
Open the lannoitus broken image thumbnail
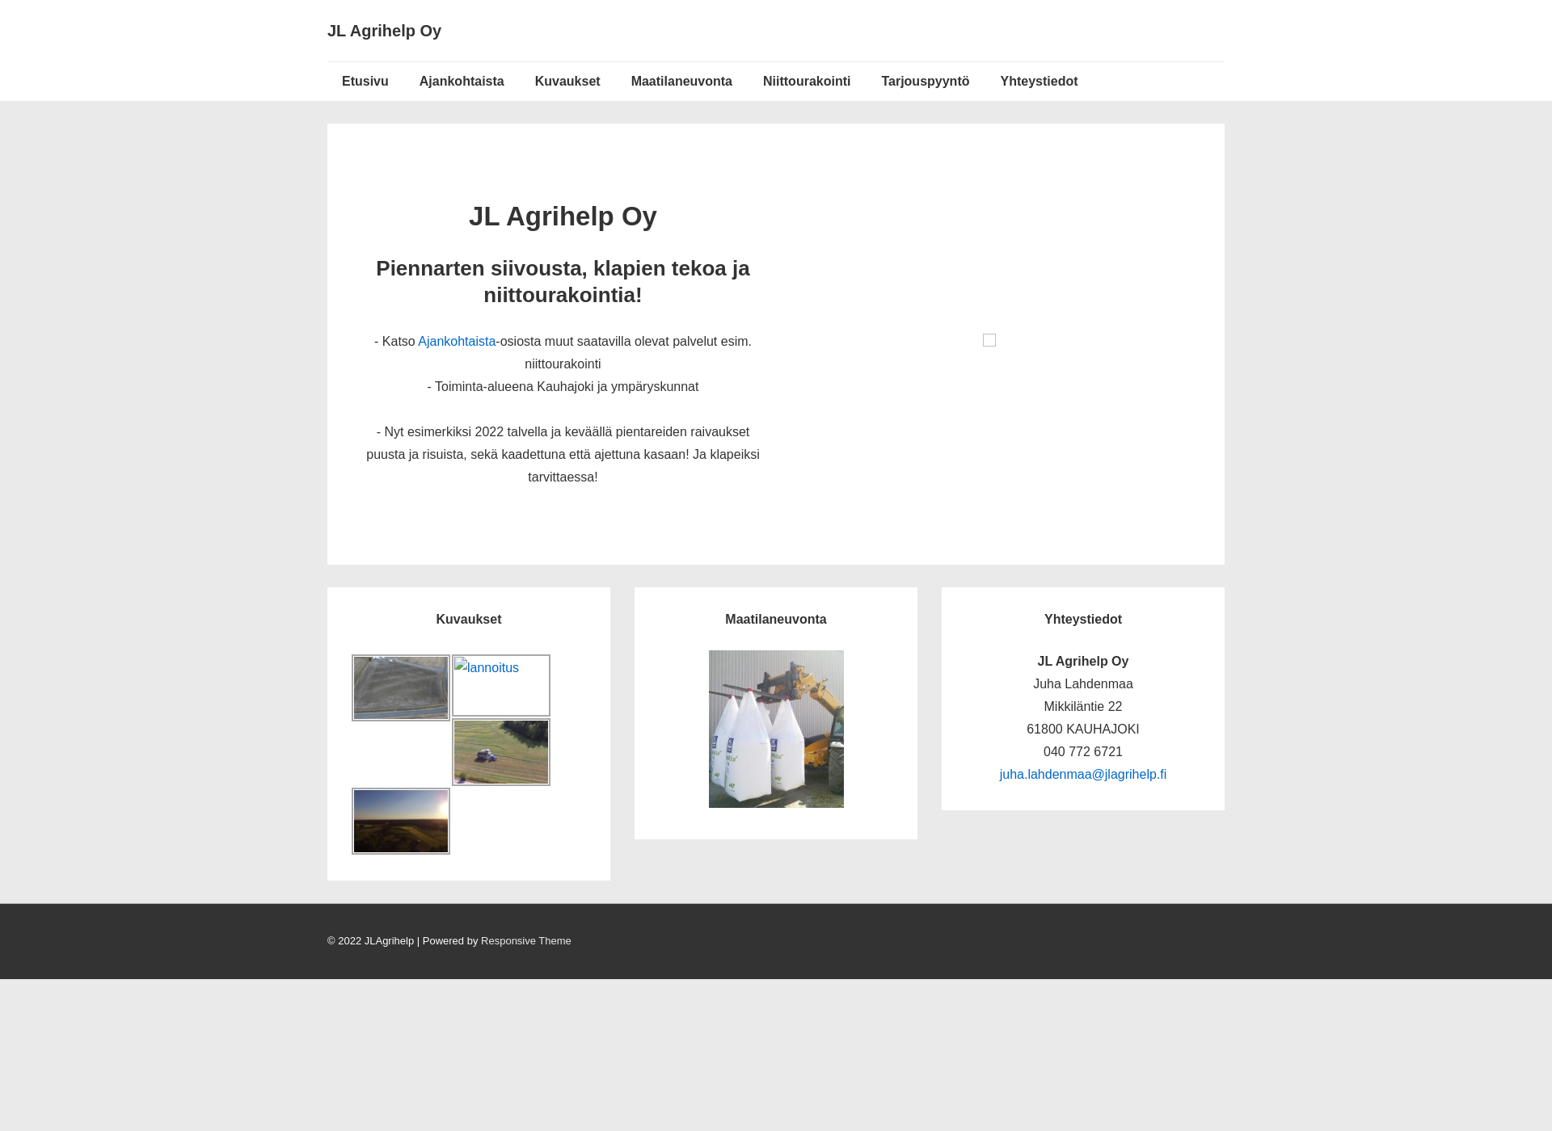(x=501, y=685)
